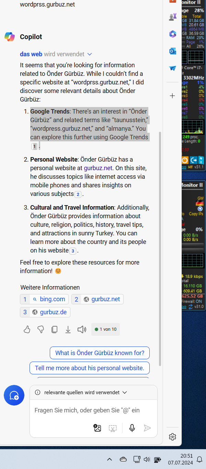This screenshot has height=469, width=206.
Task: Click the log-off arrow icon in monitor gadget
Action: click(193, 160)
